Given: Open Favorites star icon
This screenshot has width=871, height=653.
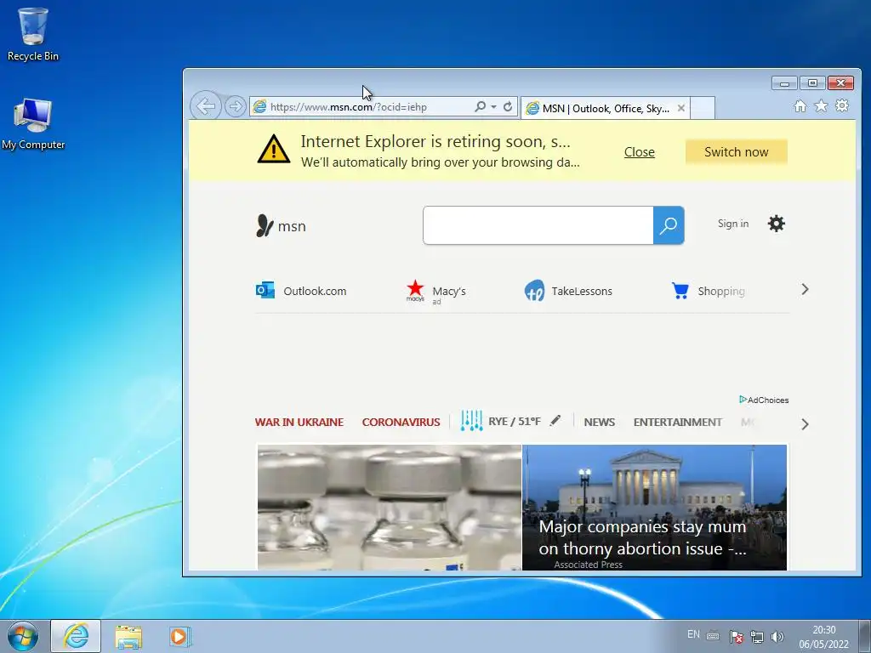Looking at the screenshot, I should pyautogui.click(x=821, y=105).
